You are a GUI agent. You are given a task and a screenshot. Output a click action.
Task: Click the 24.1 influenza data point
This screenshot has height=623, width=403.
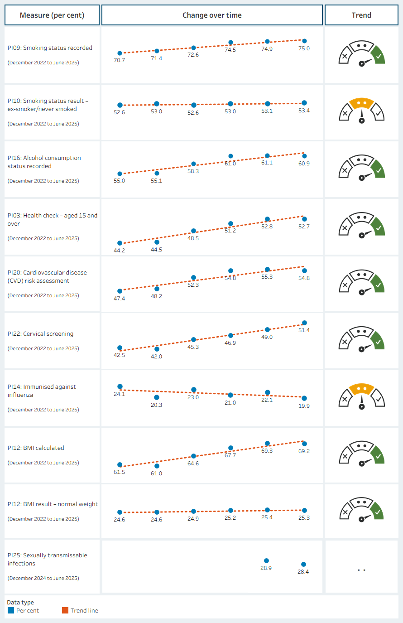tap(120, 386)
